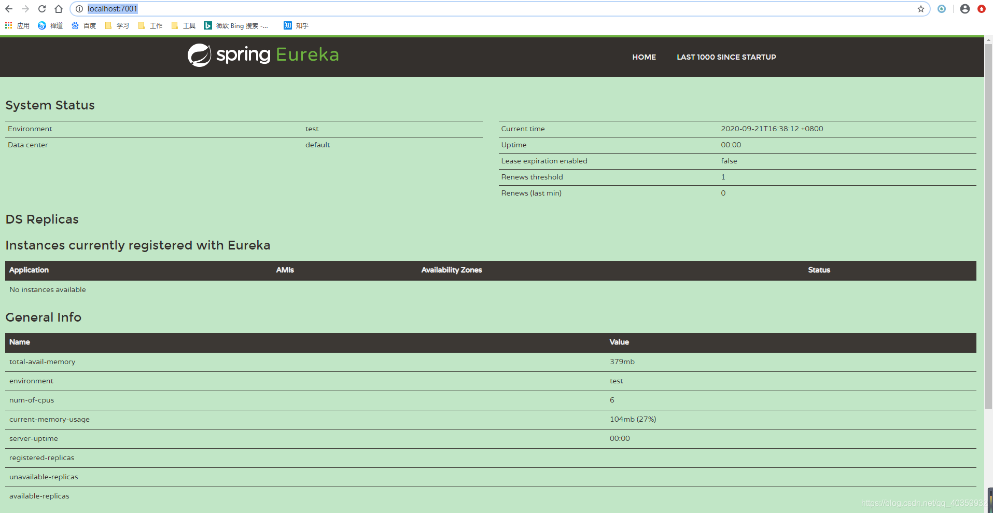This screenshot has width=993, height=513.
Task: Click the browser forward arrow
Action: (x=25, y=9)
